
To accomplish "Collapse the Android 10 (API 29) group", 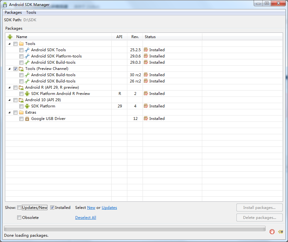I will coord(10,100).
